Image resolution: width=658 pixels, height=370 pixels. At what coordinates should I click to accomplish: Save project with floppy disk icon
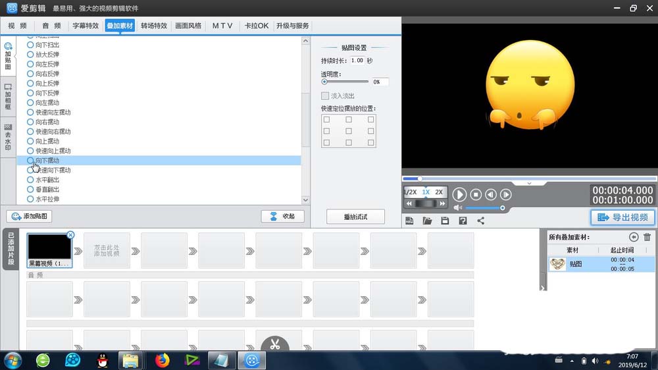(x=445, y=221)
